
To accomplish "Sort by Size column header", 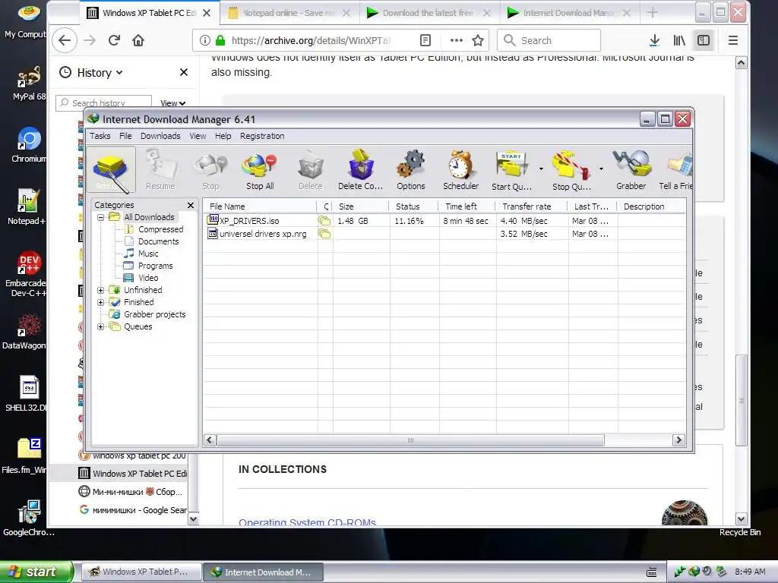I will pos(361,206).
